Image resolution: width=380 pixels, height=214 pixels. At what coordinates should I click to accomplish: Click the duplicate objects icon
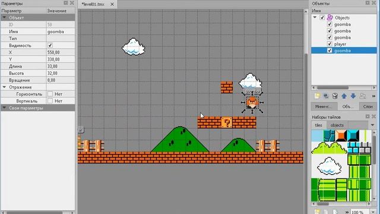point(326,96)
